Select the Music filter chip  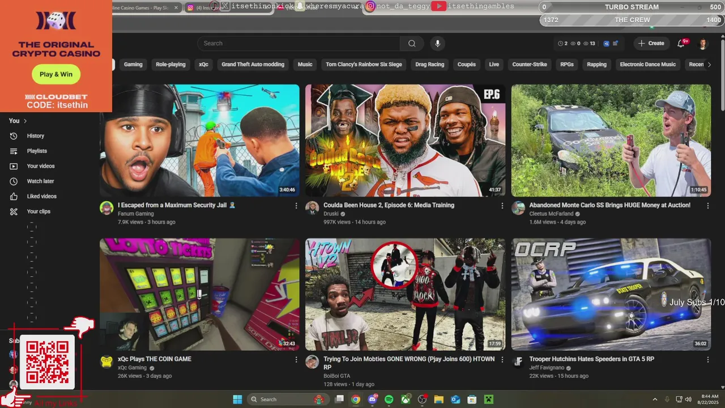pos(305,65)
